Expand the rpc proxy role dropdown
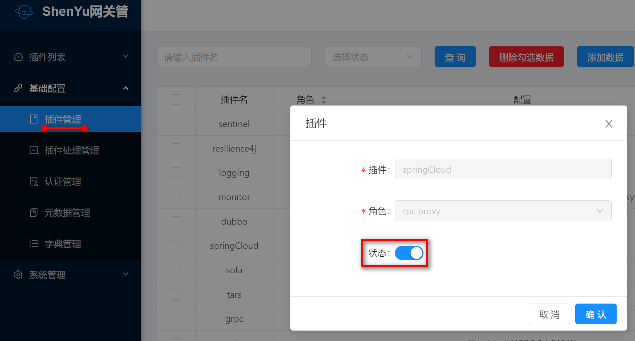635x341 pixels. click(503, 211)
